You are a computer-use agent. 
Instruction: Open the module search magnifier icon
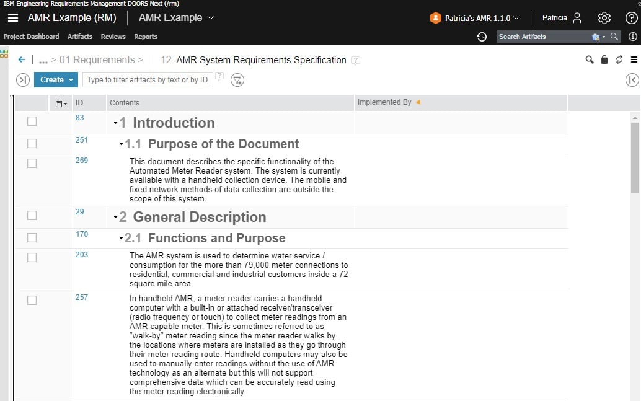click(589, 59)
